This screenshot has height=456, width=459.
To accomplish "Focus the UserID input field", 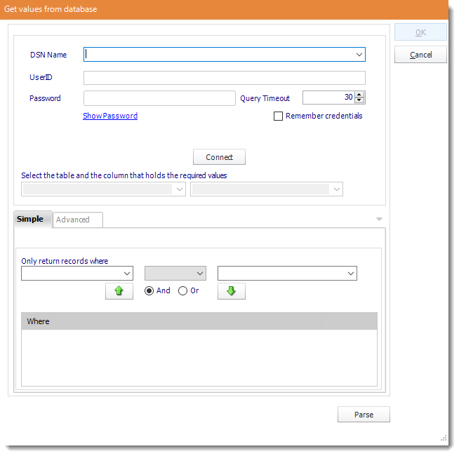I will 225,78.
